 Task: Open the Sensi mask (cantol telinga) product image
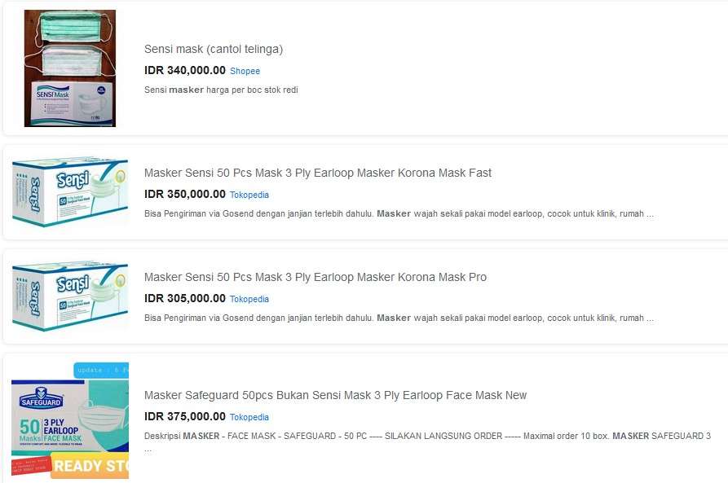pos(70,68)
